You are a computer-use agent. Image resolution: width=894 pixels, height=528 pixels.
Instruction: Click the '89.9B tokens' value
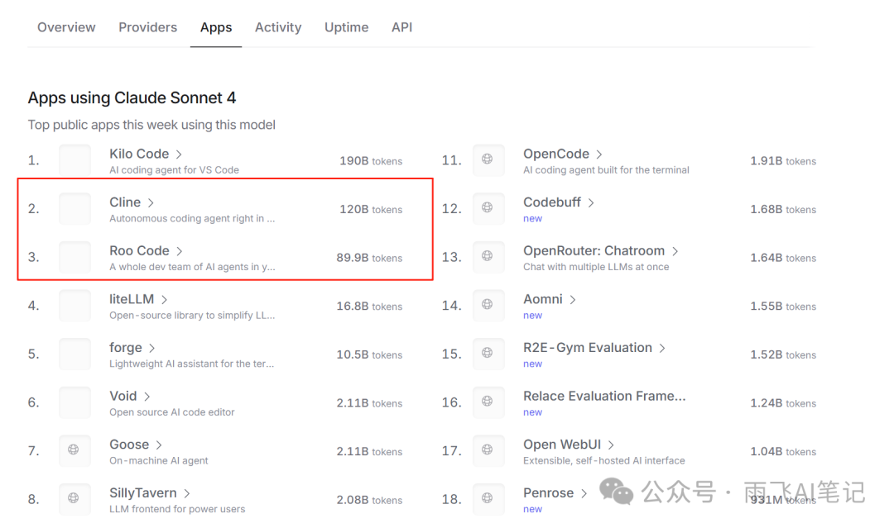click(369, 258)
